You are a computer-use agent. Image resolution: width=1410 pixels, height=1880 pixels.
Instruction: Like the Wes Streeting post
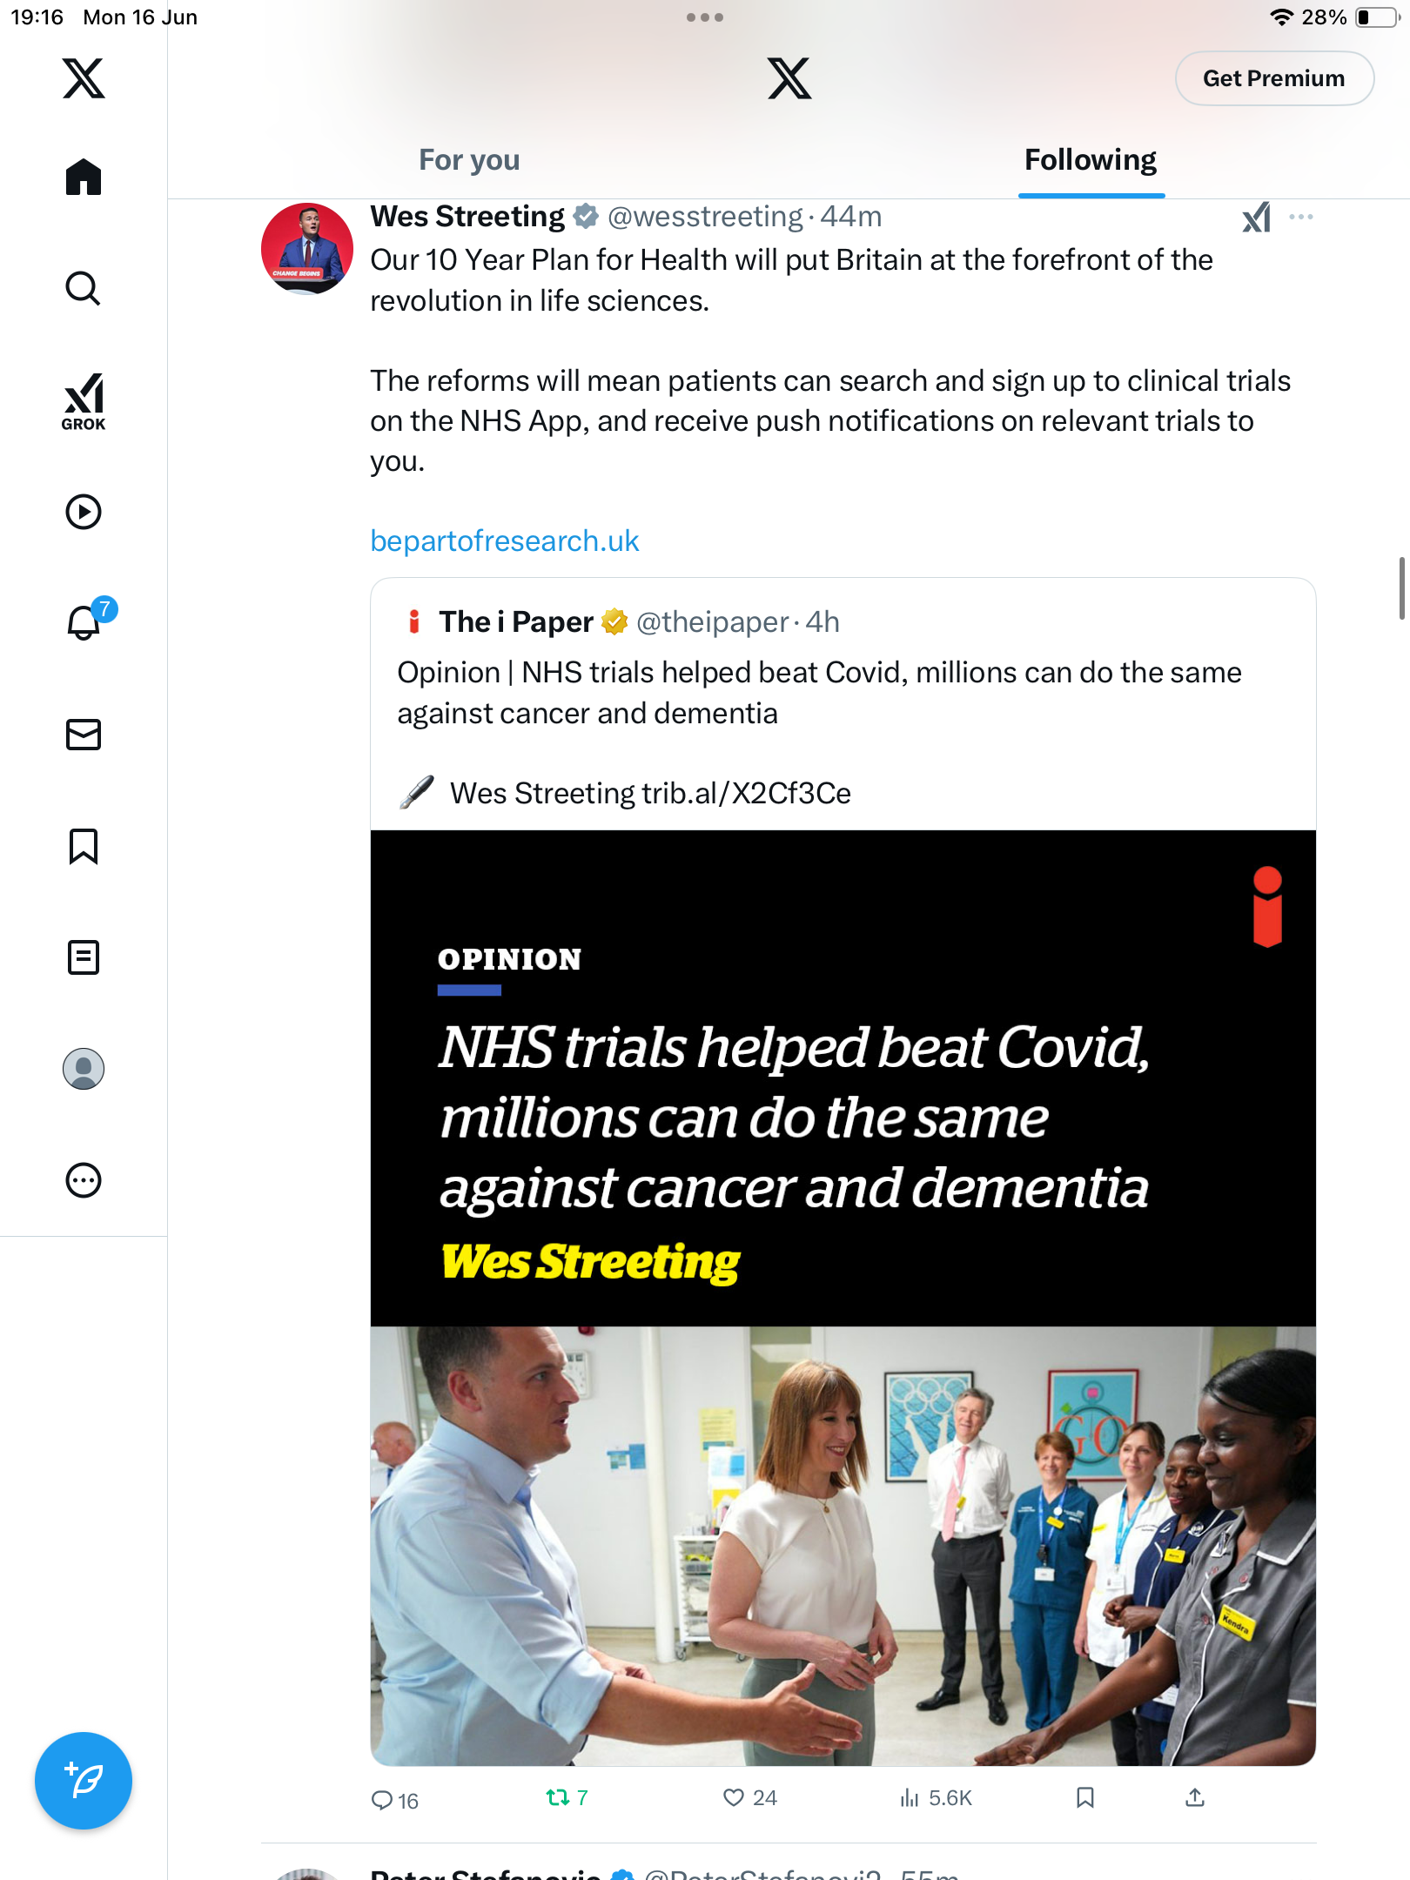[749, 1797]
